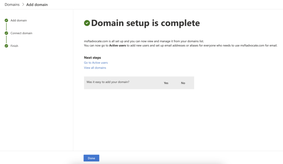This screenshot has height=164, width=283.
Task: Click the green checkmark beside Add domain step
Action: (6, 20)
